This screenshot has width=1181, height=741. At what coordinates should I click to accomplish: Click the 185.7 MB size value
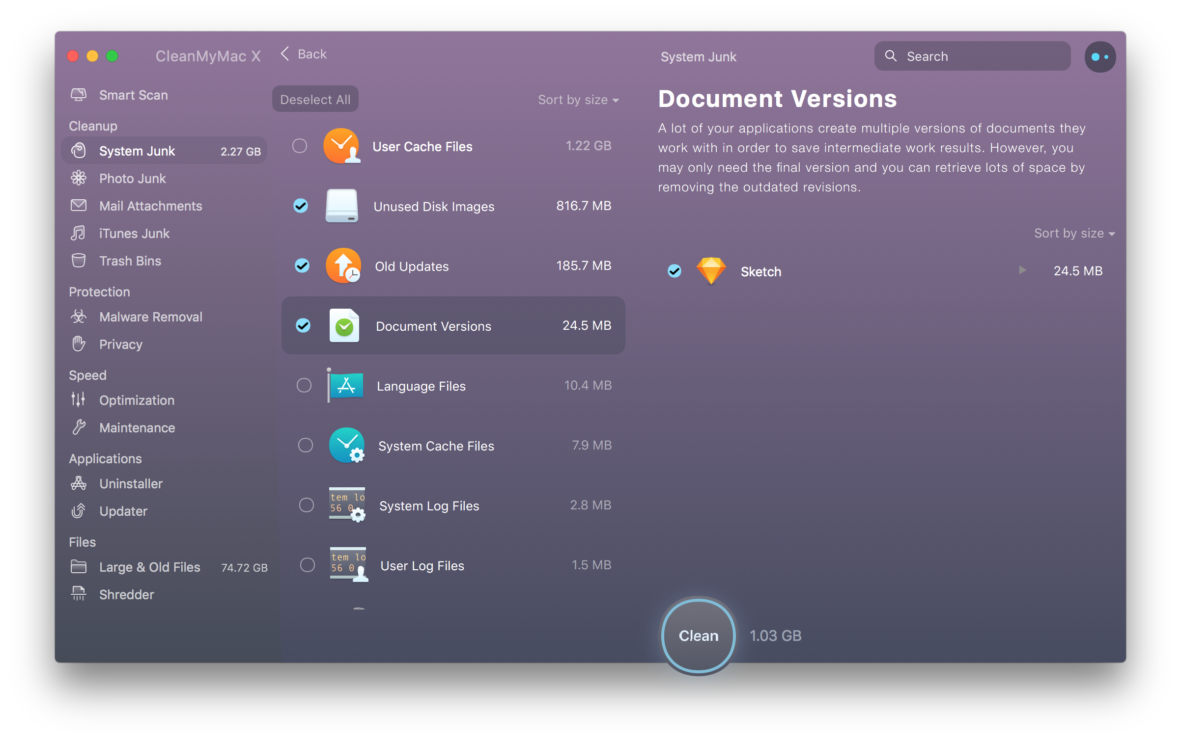(x=584, y=265)
